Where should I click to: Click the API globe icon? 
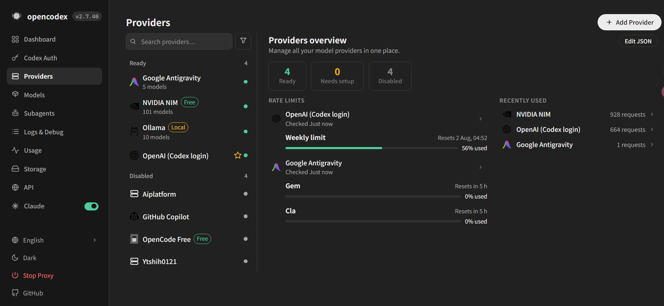click(x=15, y=187)
